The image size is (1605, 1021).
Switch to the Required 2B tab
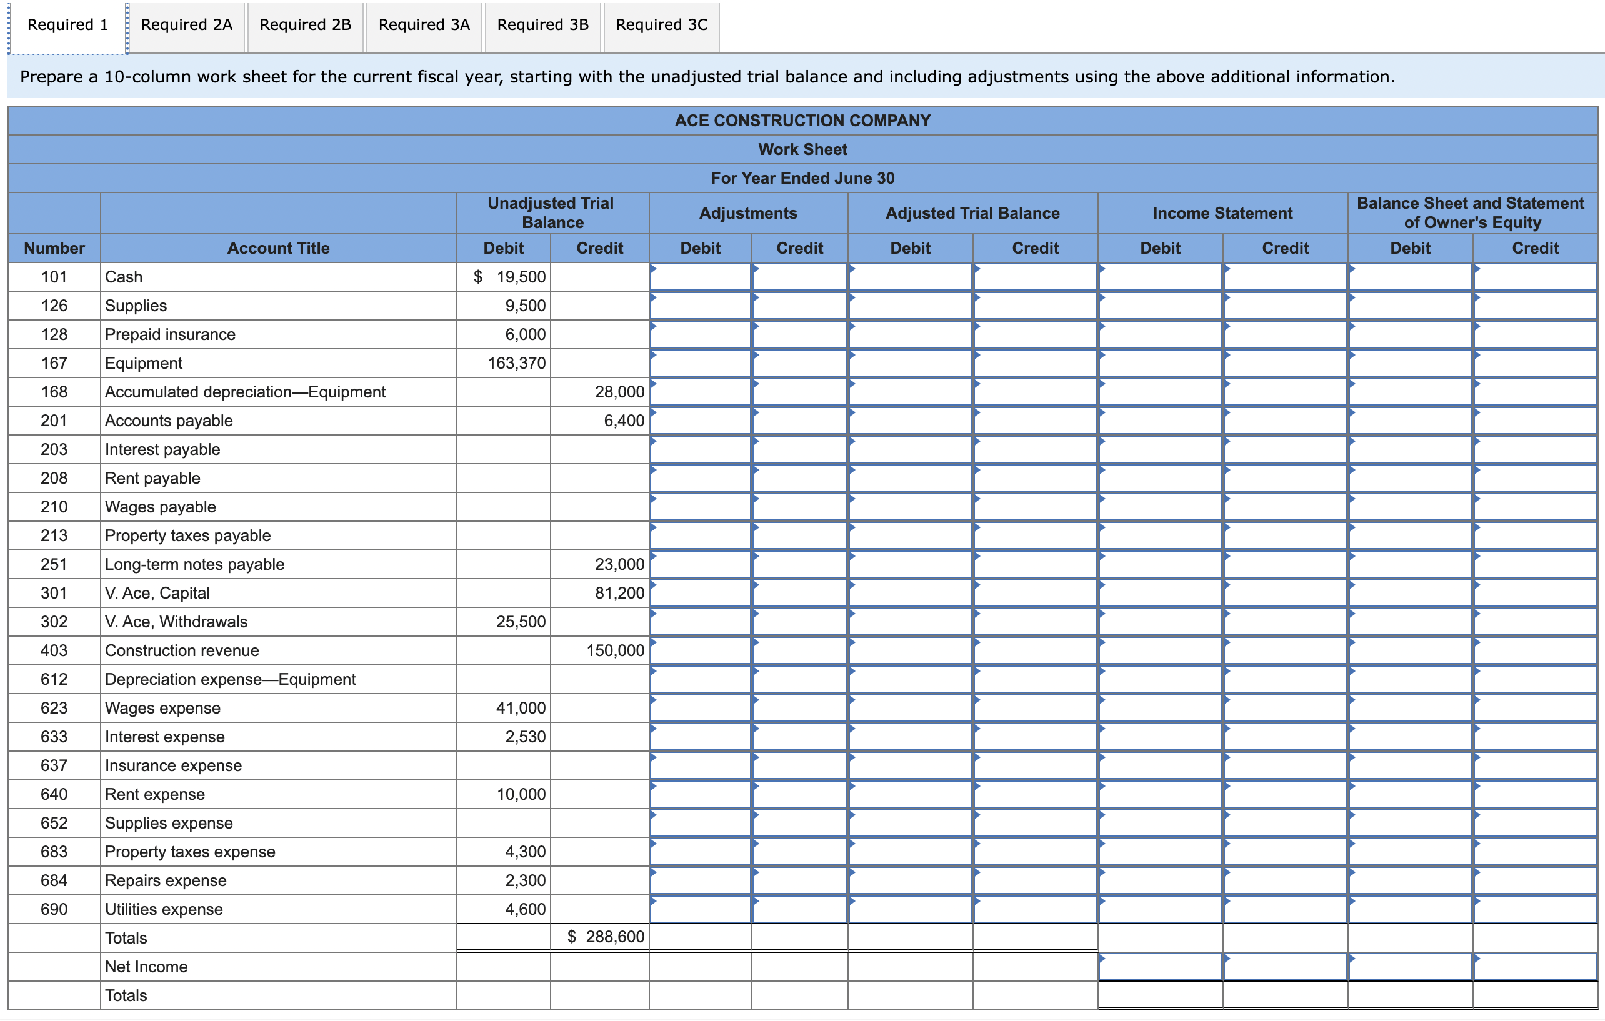click(x=305, y=26)
